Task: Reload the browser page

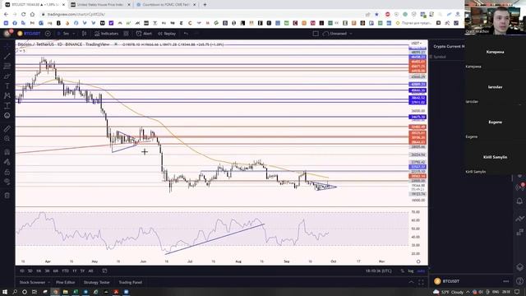Action: tap(24, 15)
